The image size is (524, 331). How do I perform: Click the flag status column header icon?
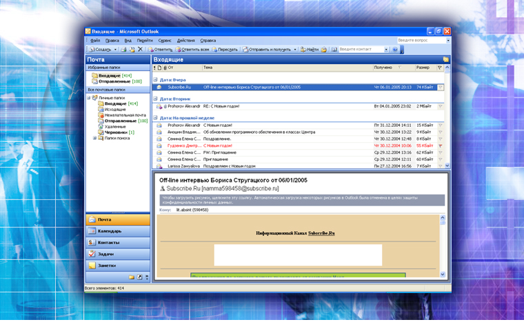pyautogui.click(x=440, y=68)
